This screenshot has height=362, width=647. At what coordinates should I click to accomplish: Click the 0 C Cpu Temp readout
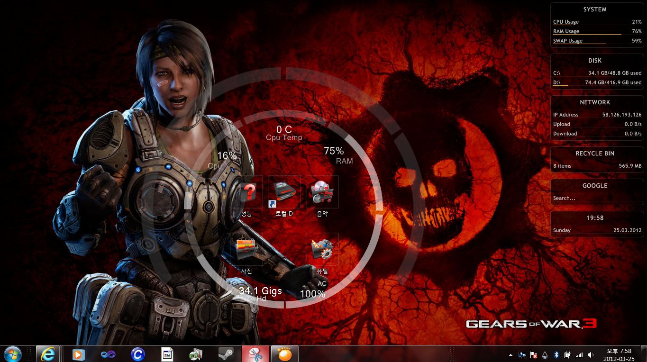[x=284, y=133]
